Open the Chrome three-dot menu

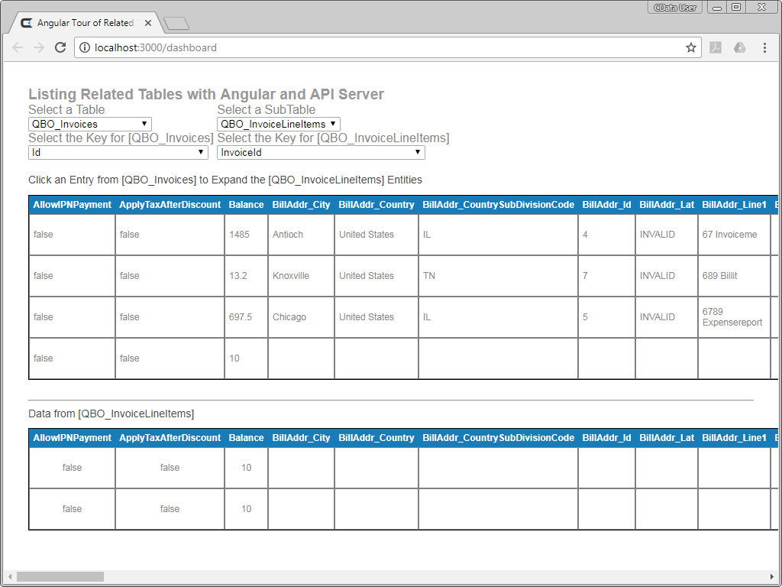coord(764,47)
